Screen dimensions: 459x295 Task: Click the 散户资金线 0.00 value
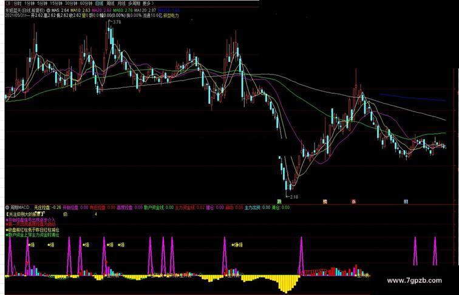coord(158,207)
